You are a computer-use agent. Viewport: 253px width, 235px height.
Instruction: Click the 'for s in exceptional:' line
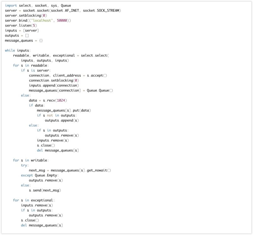point(34,201)
